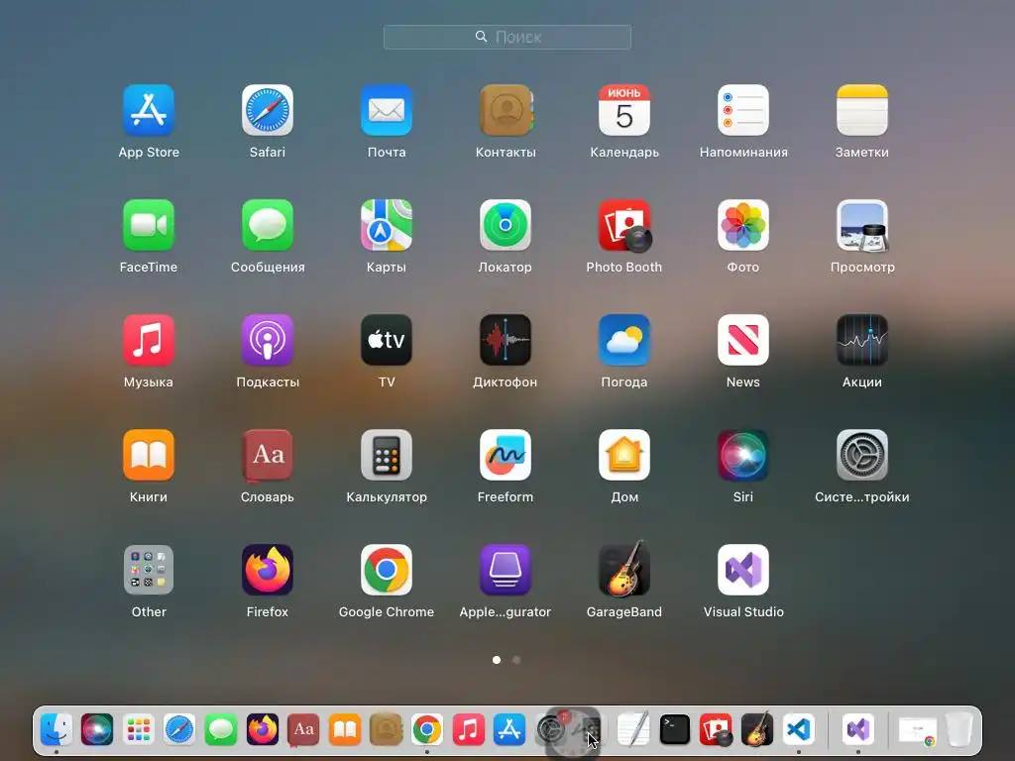1015x761 pixels.
Task: Launch the Apple TV app
Action: (387, 341)
